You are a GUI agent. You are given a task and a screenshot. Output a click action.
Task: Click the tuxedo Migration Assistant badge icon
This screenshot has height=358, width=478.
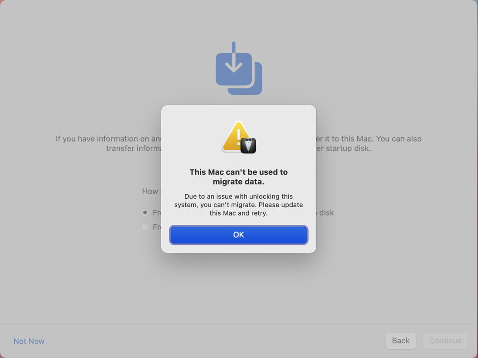pos(248,145)
